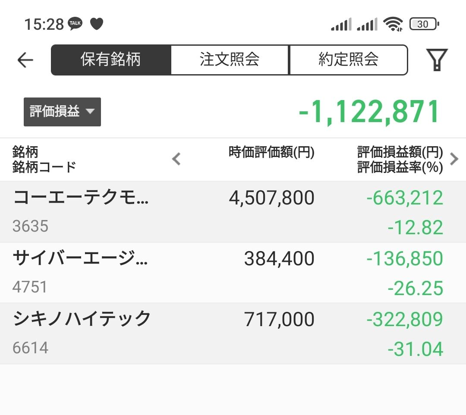Tap the KakaoTalk notification icon
The image size is (466, 415).
click(75, 24)
